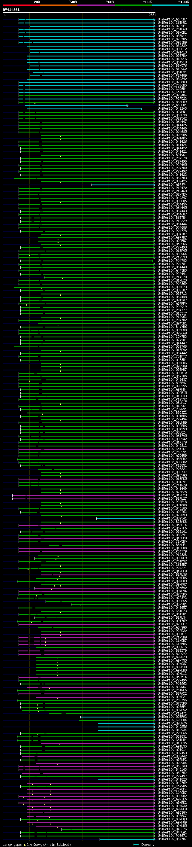The width and height of the screenshot is (192, 847).
Task: Open hit UniRef100_Q41449
Action: coord(172,489)
